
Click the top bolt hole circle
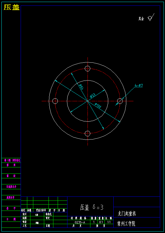click(x=88, y=68)
